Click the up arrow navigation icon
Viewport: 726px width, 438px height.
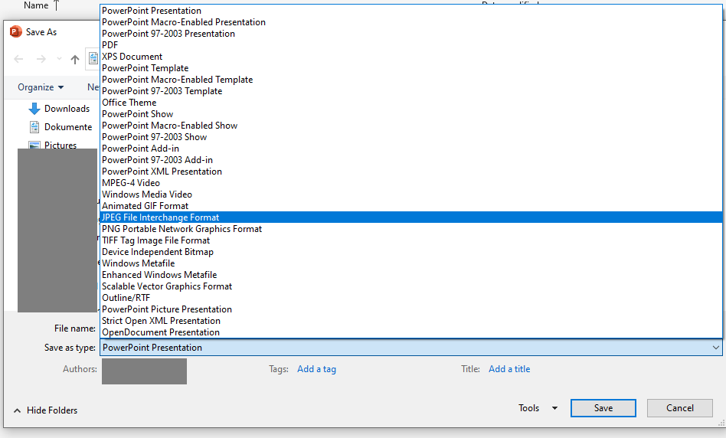pyautogui.click(x=74, y=60)
